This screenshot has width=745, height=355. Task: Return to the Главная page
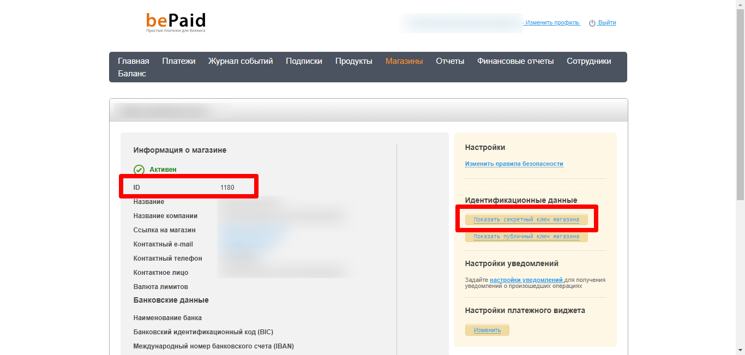click(x=134, y=61)
